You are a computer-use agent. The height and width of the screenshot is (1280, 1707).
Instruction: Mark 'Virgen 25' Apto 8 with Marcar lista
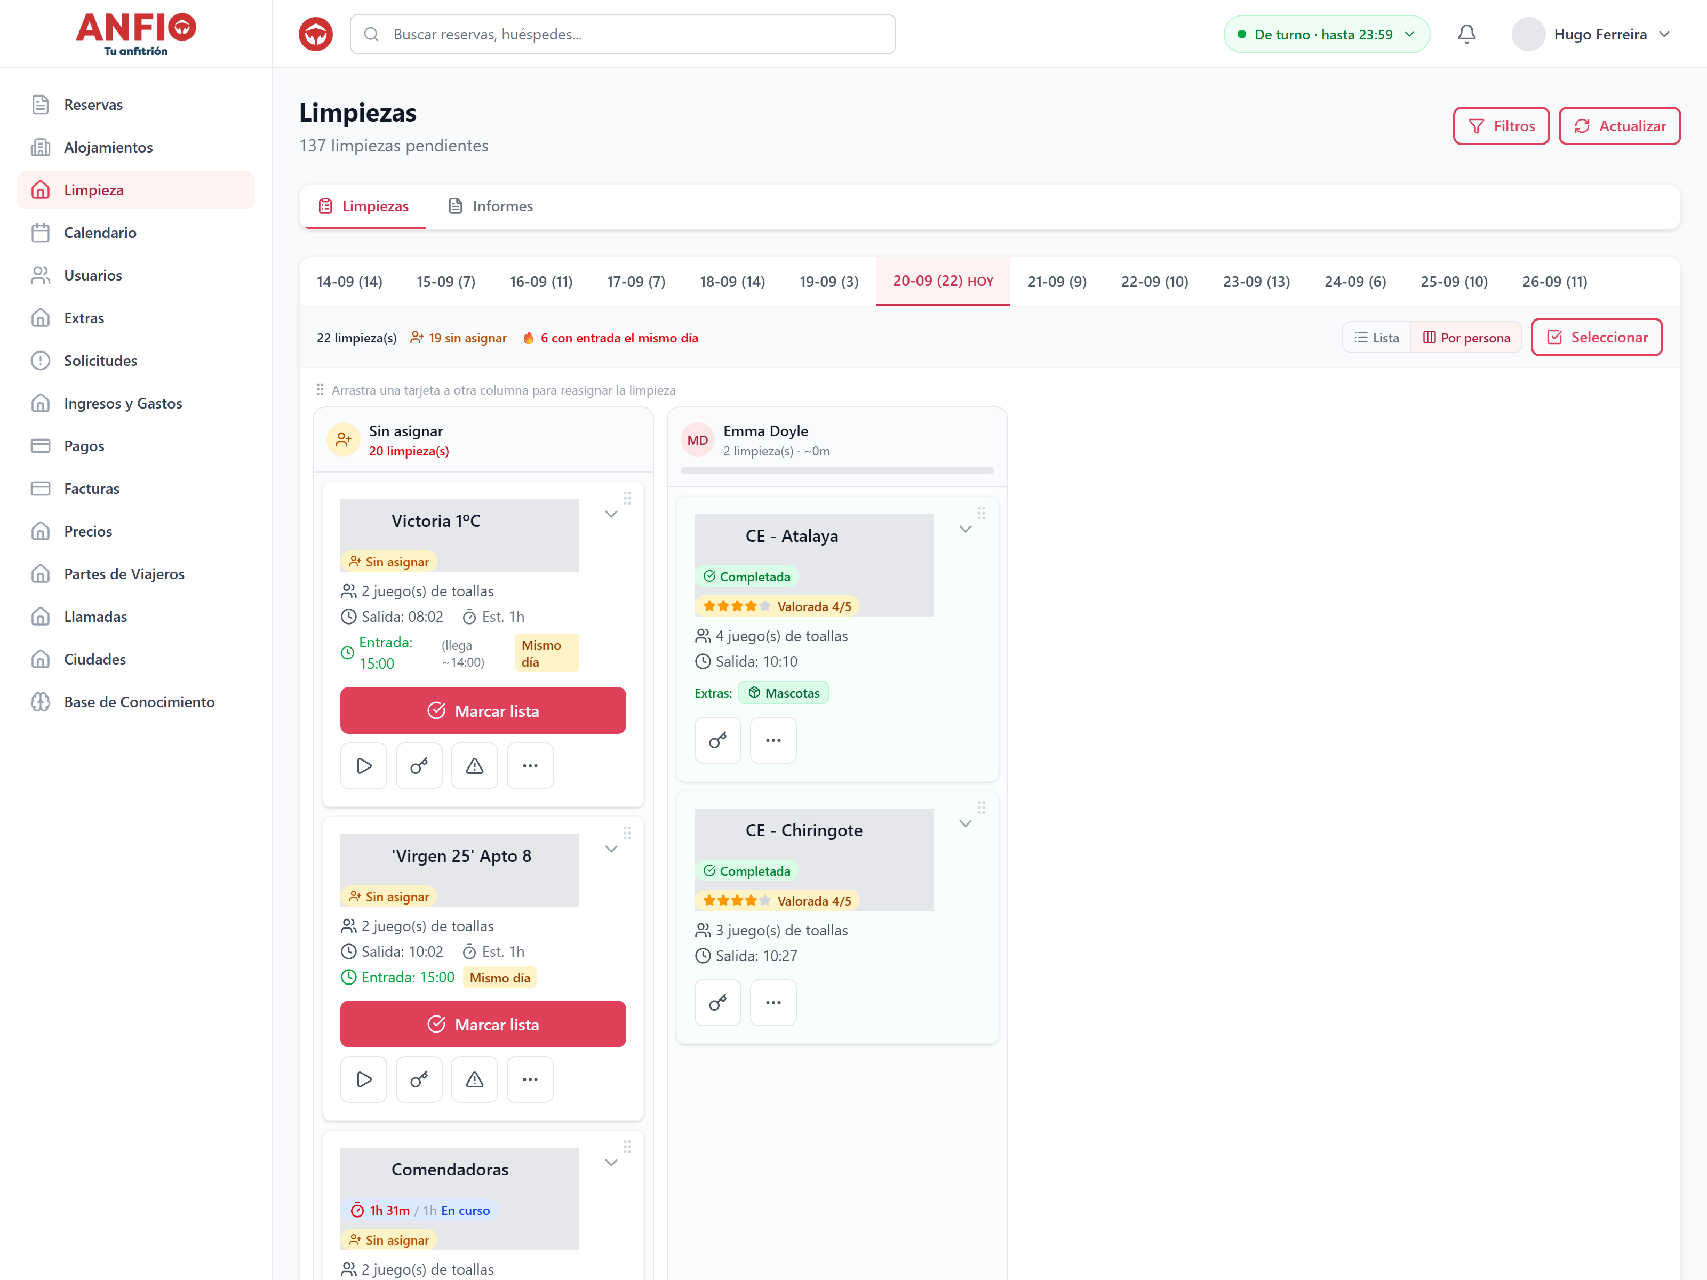pyautogui.click(x=483, y=1024)
